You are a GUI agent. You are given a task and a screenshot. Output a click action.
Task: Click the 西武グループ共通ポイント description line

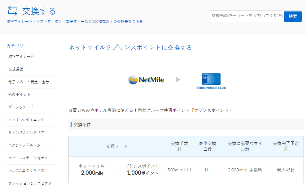[x=150, y=110]
